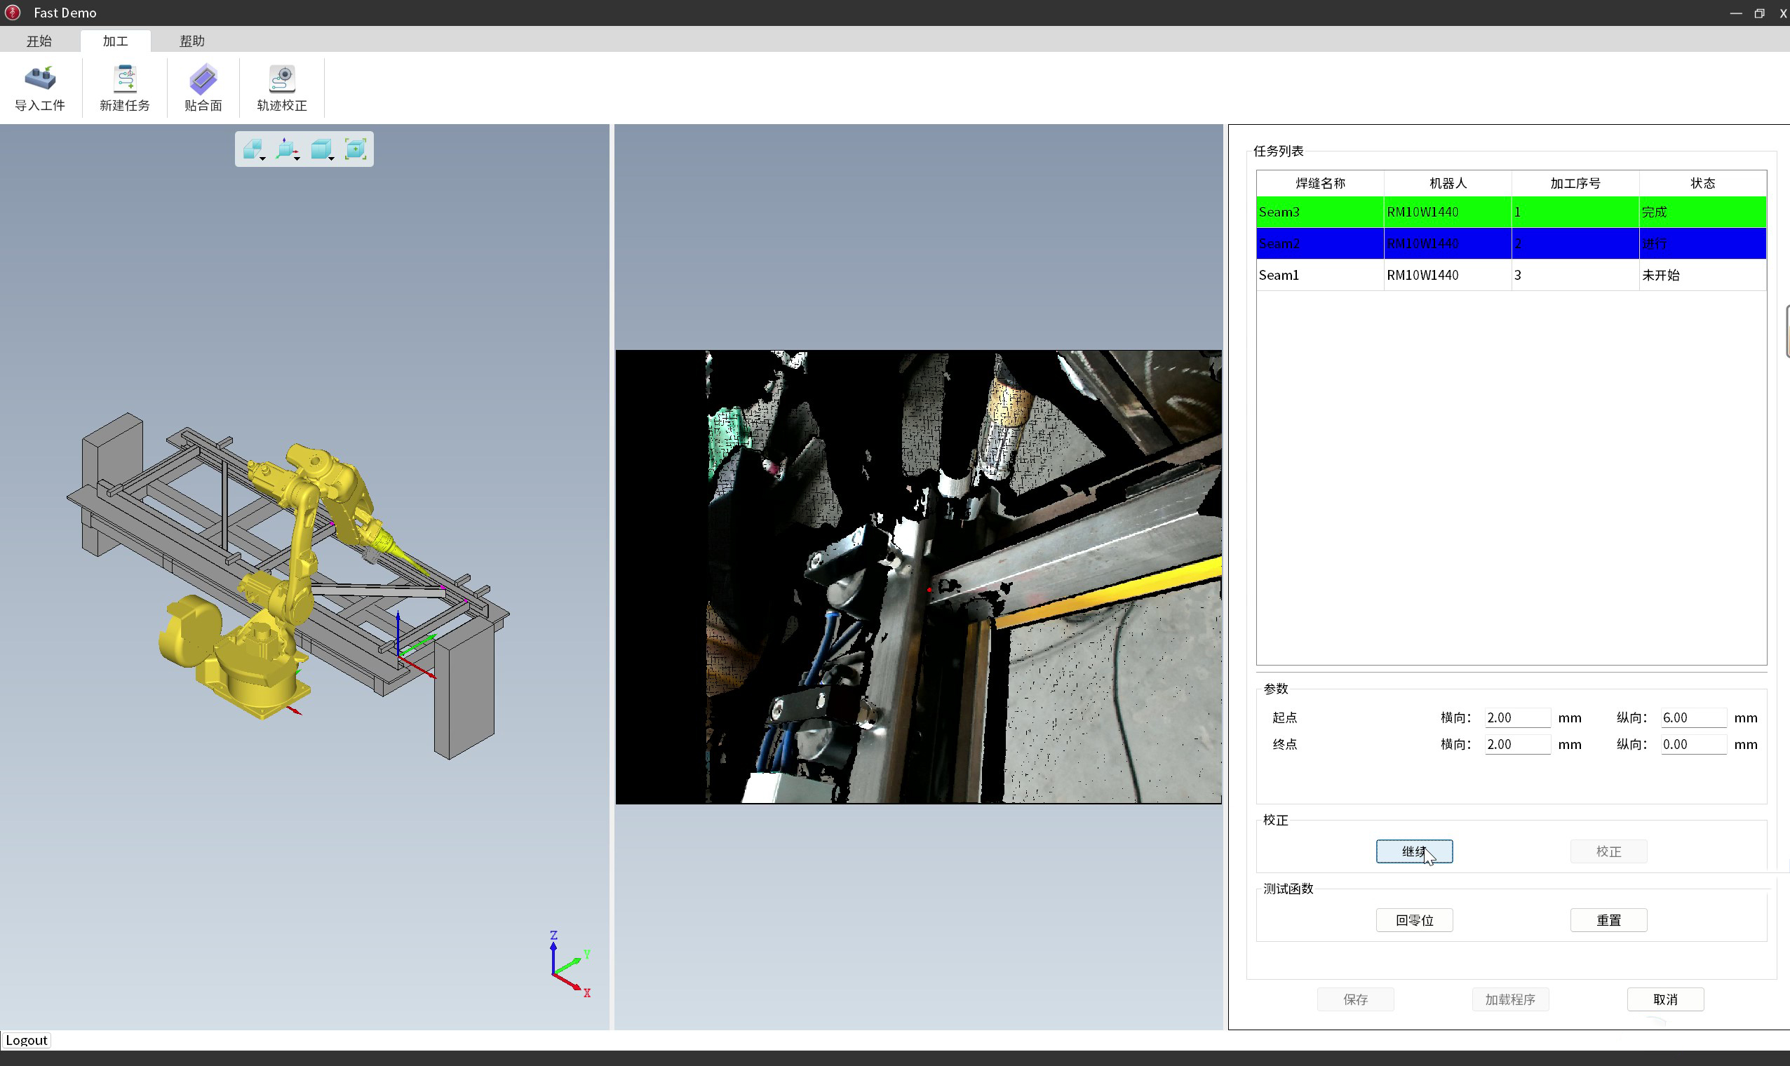Click the greyed 校正 correction button

tap(1608, 851)
